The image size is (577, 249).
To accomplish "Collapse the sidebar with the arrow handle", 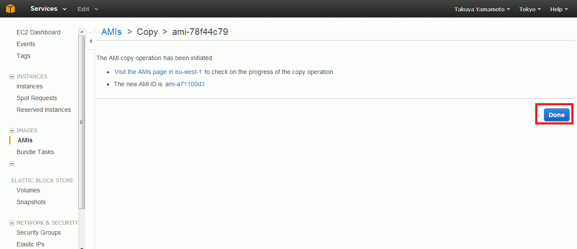I will [91, 41].
